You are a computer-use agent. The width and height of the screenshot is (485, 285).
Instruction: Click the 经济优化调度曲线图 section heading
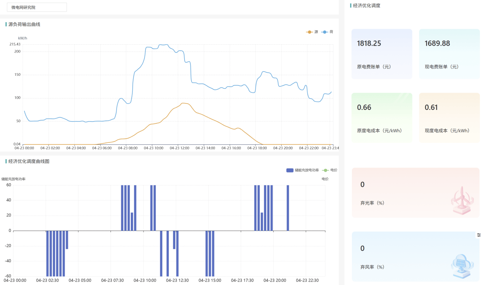point(29,161)
